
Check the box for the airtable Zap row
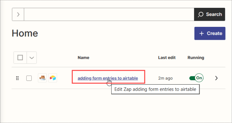pos(29,78)
